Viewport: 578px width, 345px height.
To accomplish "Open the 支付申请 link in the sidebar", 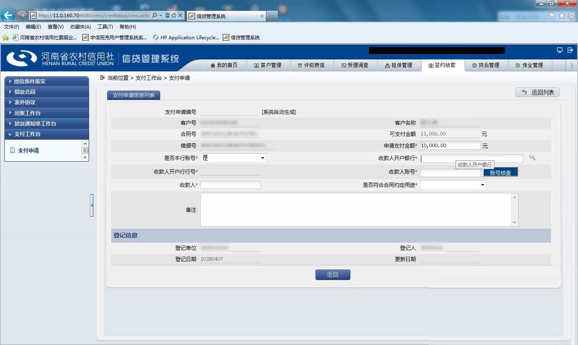I will point(28,150).
